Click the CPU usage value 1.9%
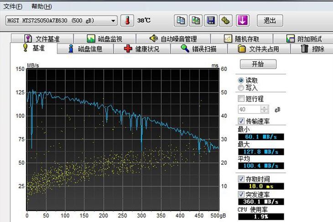This screenshot has height=222, width=333. pyautogui.click(x=261, y=217)
